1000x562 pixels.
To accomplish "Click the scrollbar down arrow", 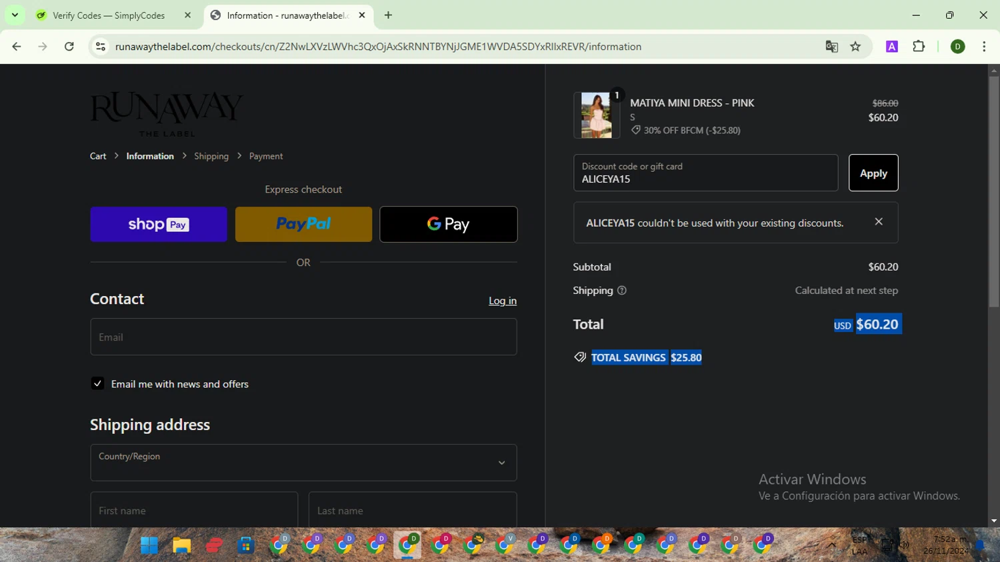I will 994,521.
